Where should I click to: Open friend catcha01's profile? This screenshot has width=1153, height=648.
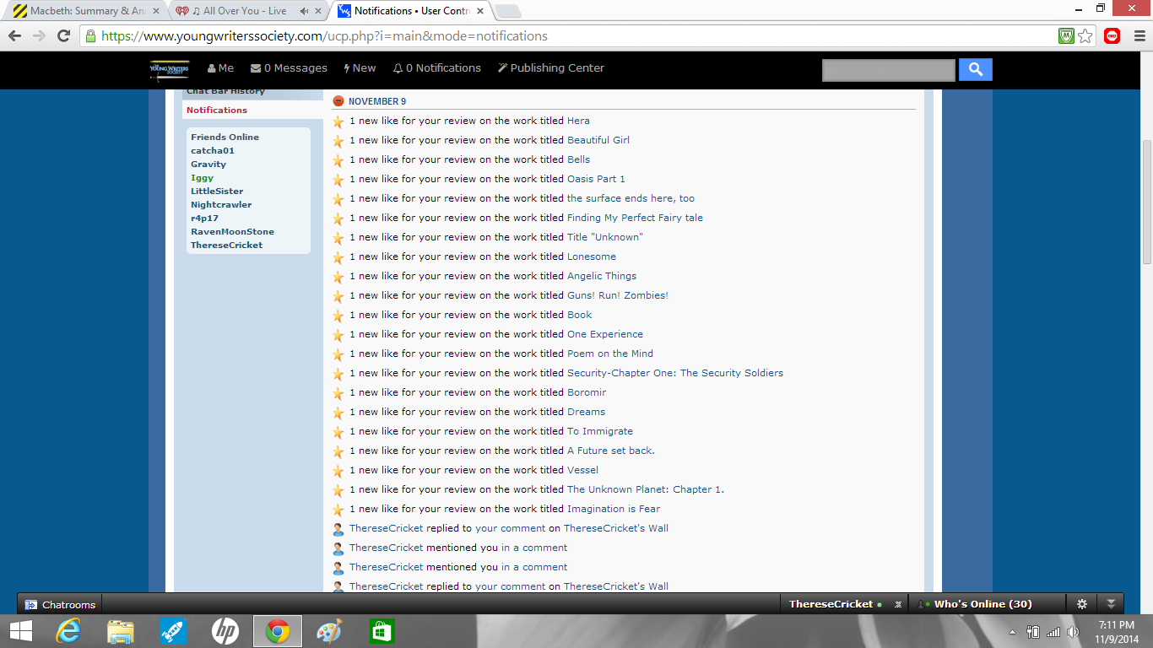click(x=213, y=151)
